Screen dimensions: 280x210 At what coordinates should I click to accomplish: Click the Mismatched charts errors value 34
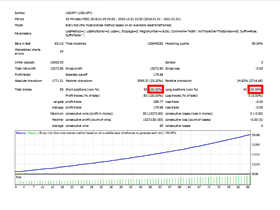(62, 52)
